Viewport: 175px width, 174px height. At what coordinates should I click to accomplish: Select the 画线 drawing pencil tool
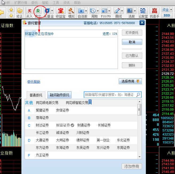[117, 11]
